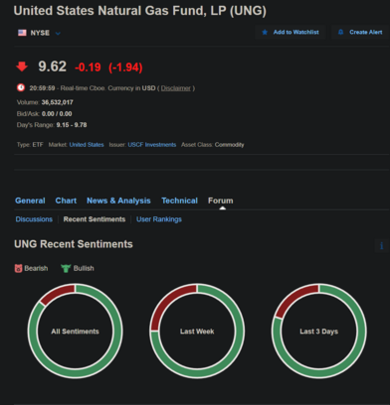Open the Disclaimer link
Screen dimensions: 390x405
[x=176, y=88]
